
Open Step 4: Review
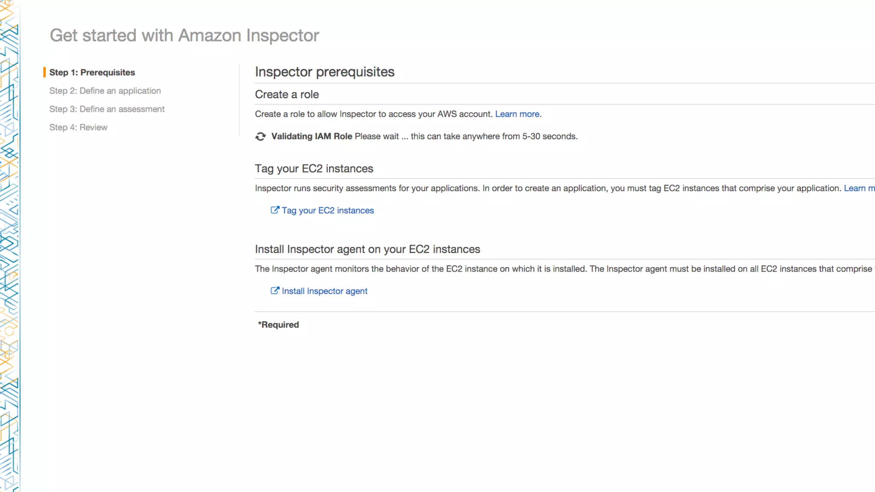78,128
